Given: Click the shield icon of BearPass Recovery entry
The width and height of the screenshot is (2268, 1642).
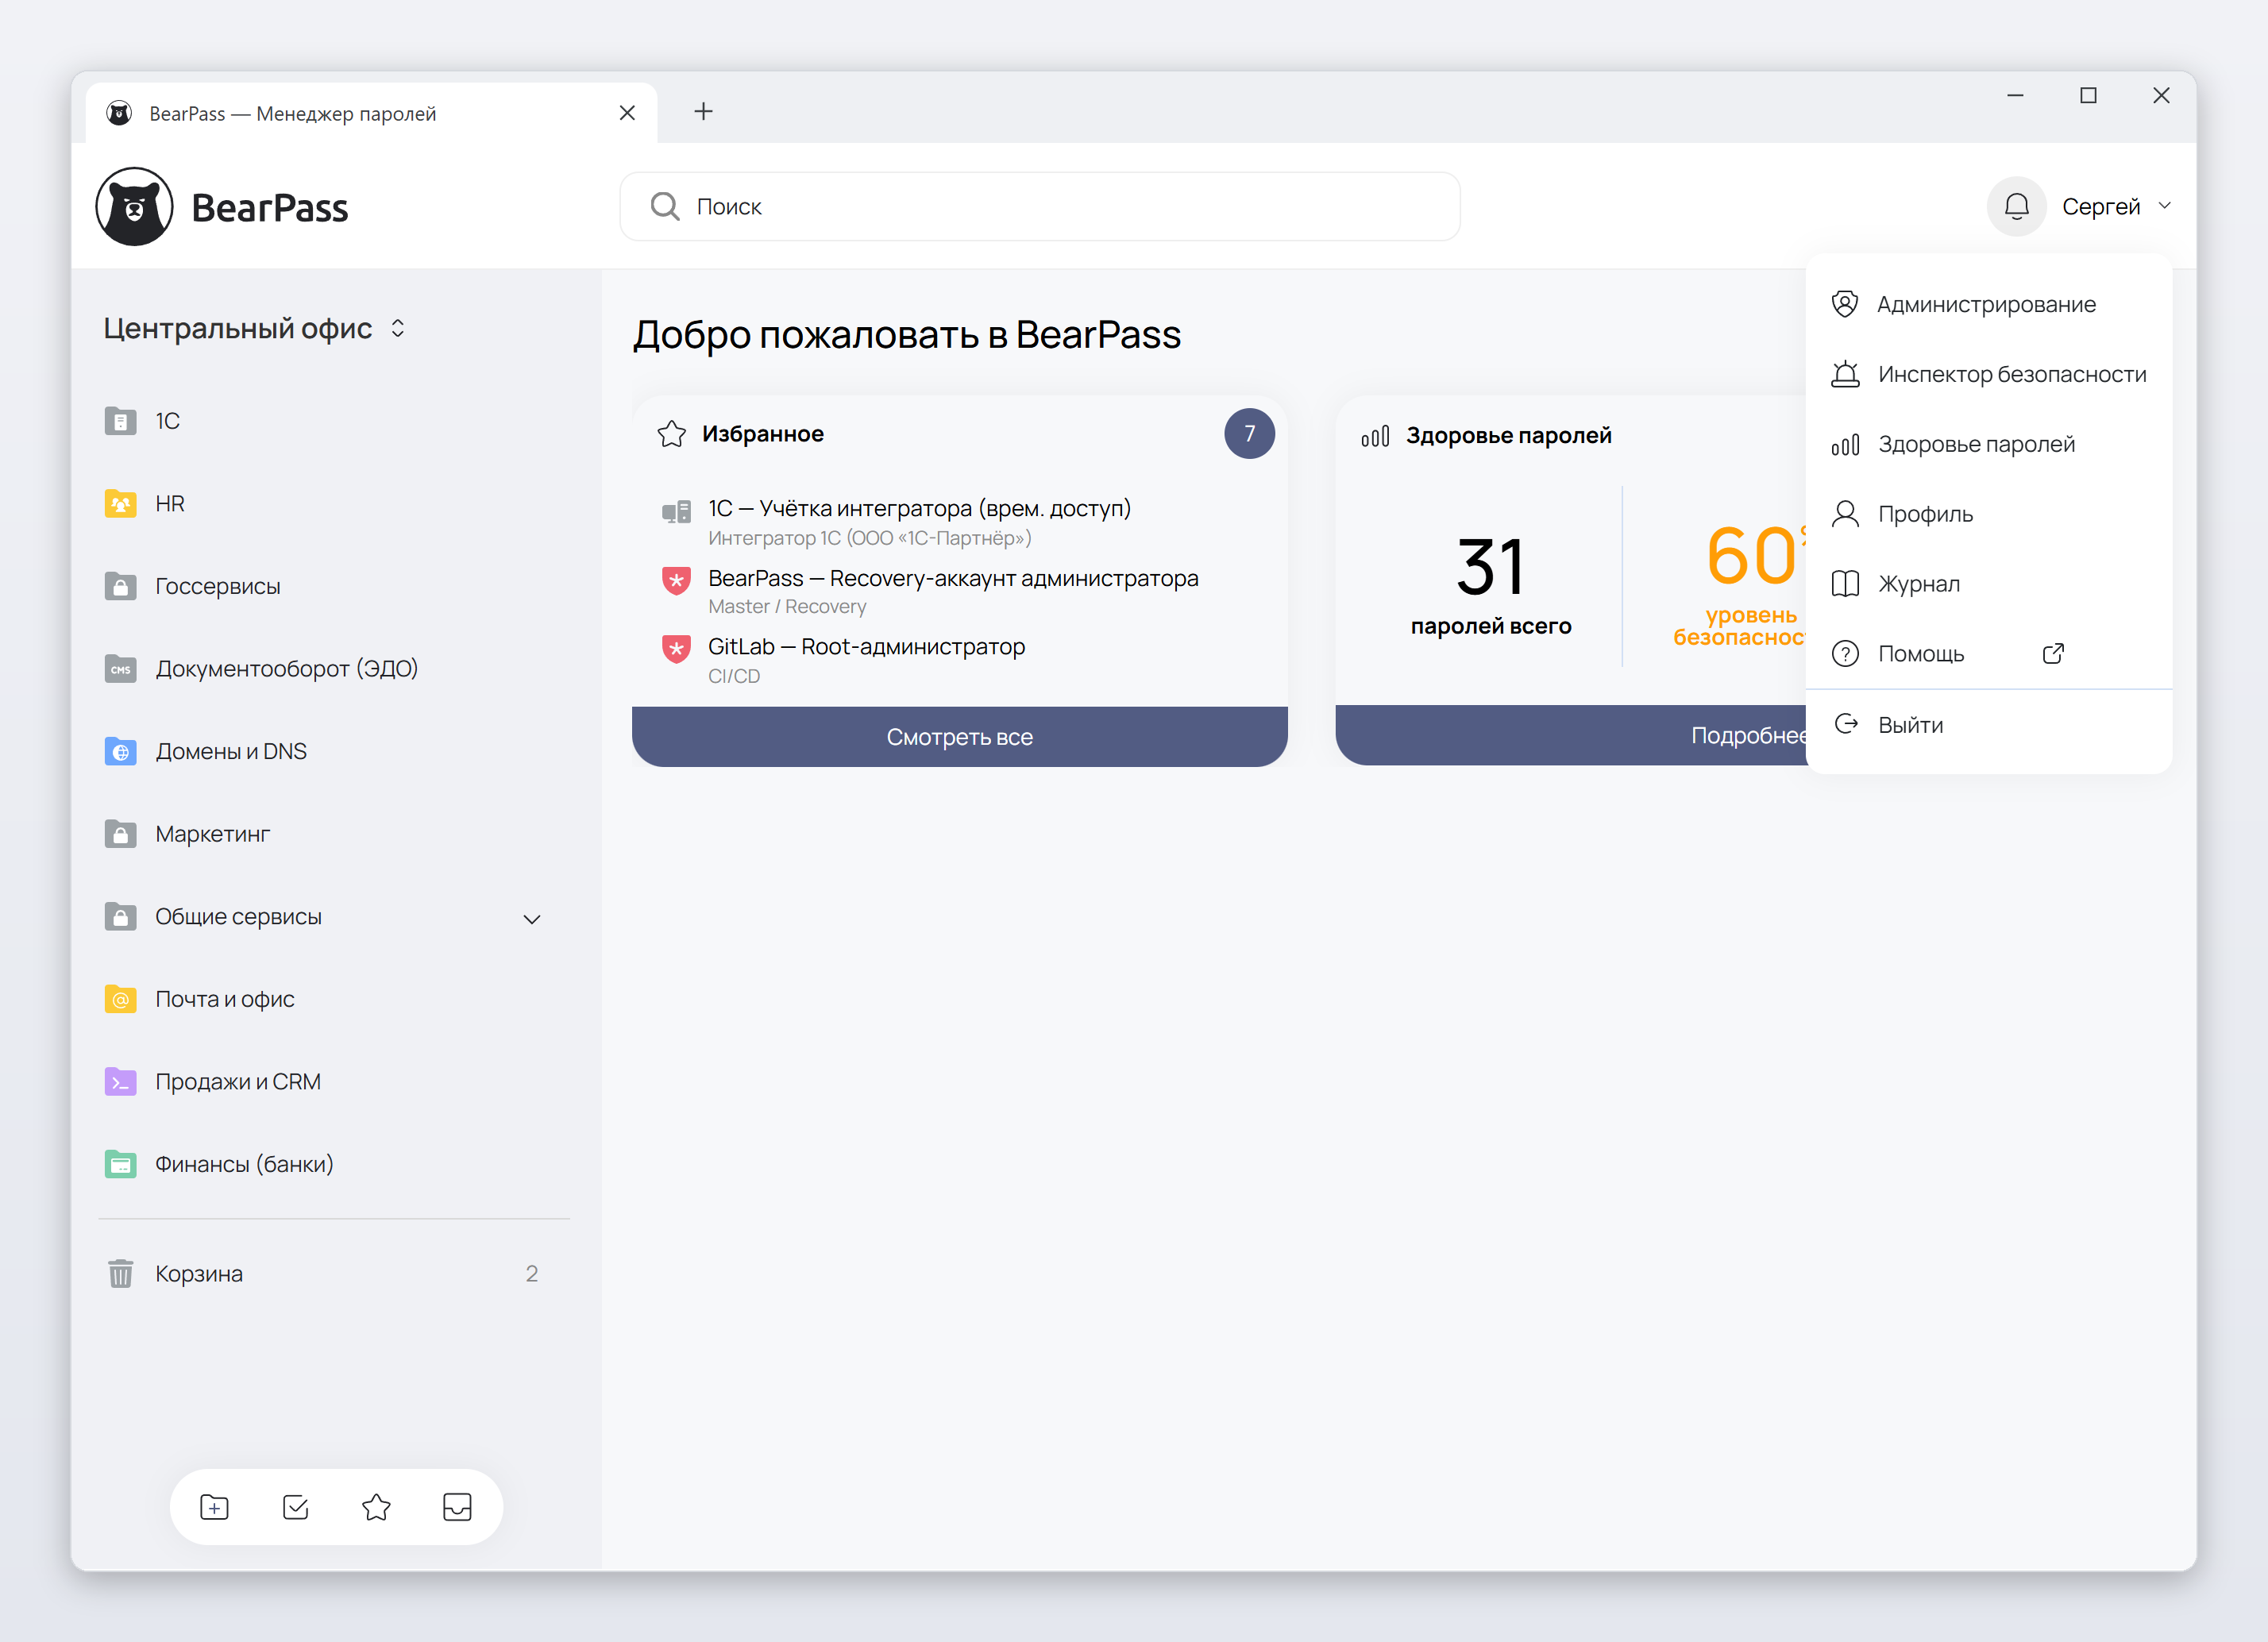Looking at the screenshot, I should (676, 580).
